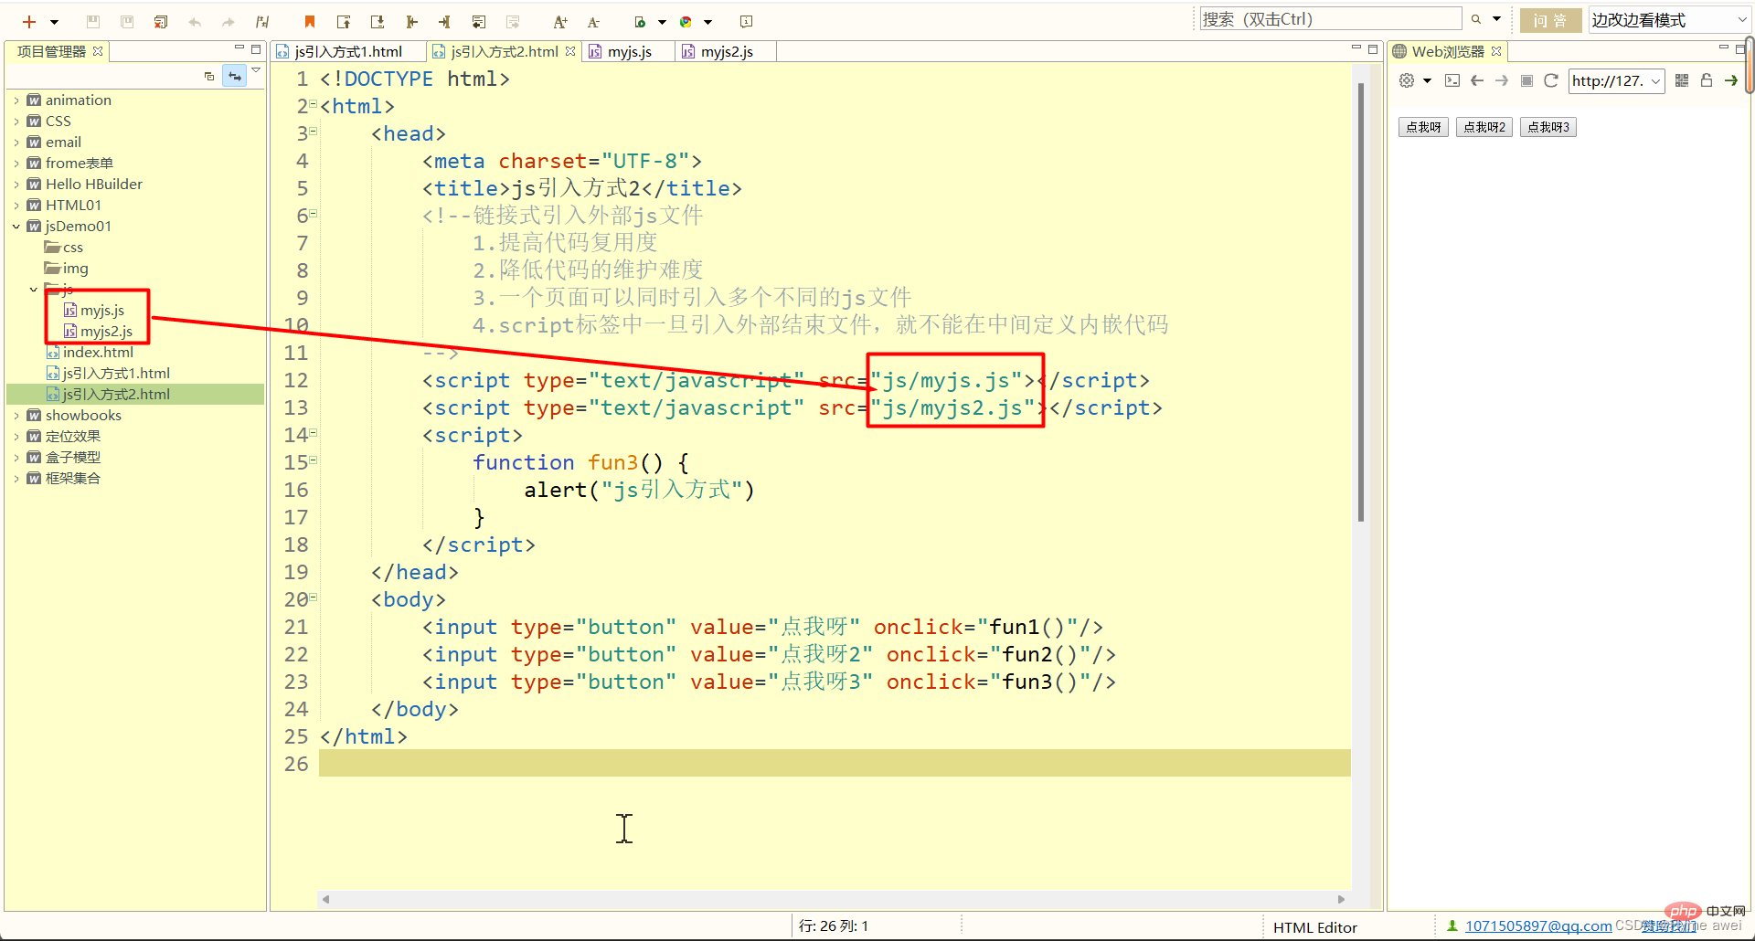The width and height of the screenshot is (1755, 941).
Task: Click the Save file toolbar icon
Action: pos(92,22)
